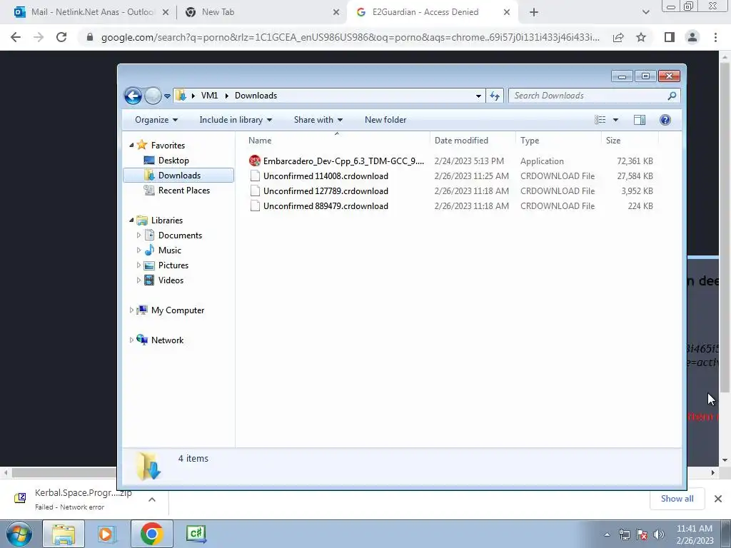
Task: Open the C# application in the taskbar
Action: tap(196, 534)
